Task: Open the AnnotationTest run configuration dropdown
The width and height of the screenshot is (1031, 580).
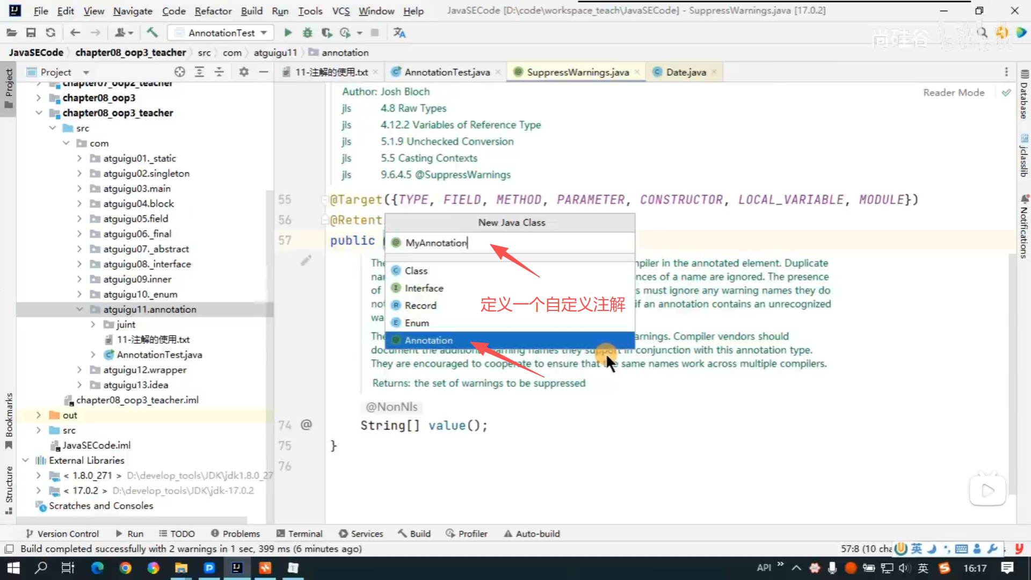Action: click(x=221, y=33)
